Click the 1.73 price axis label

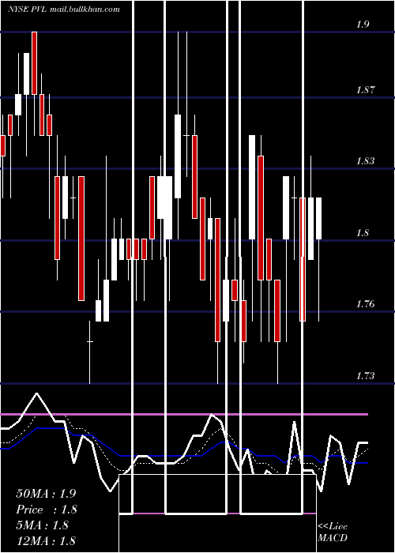(x=365, y=375)
